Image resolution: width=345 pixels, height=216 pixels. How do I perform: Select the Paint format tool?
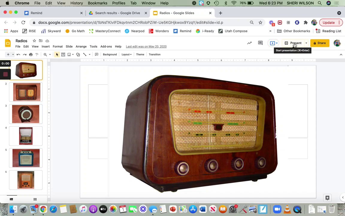(37, 54)
